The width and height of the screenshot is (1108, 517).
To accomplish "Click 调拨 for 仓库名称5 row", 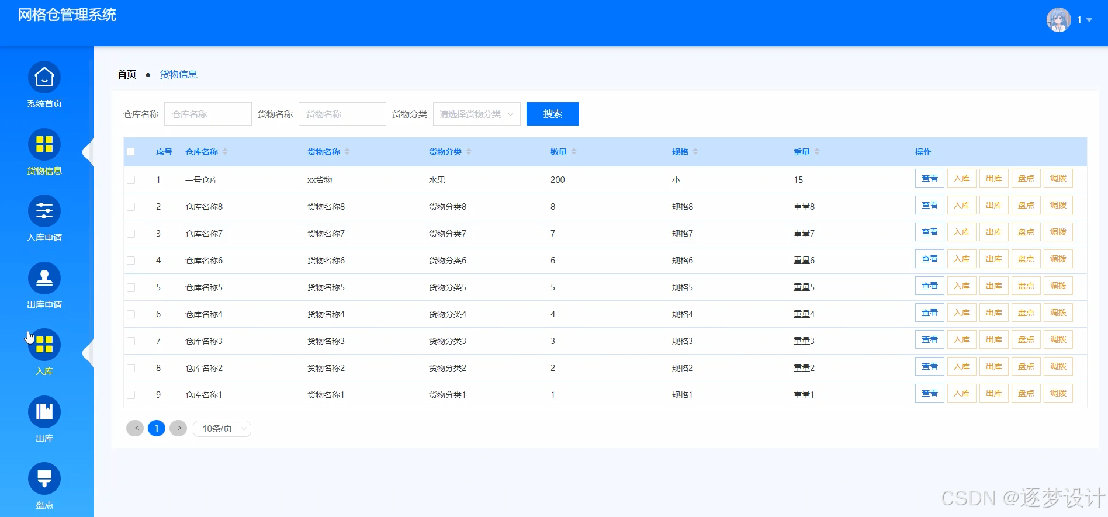I will (1058, 286).
